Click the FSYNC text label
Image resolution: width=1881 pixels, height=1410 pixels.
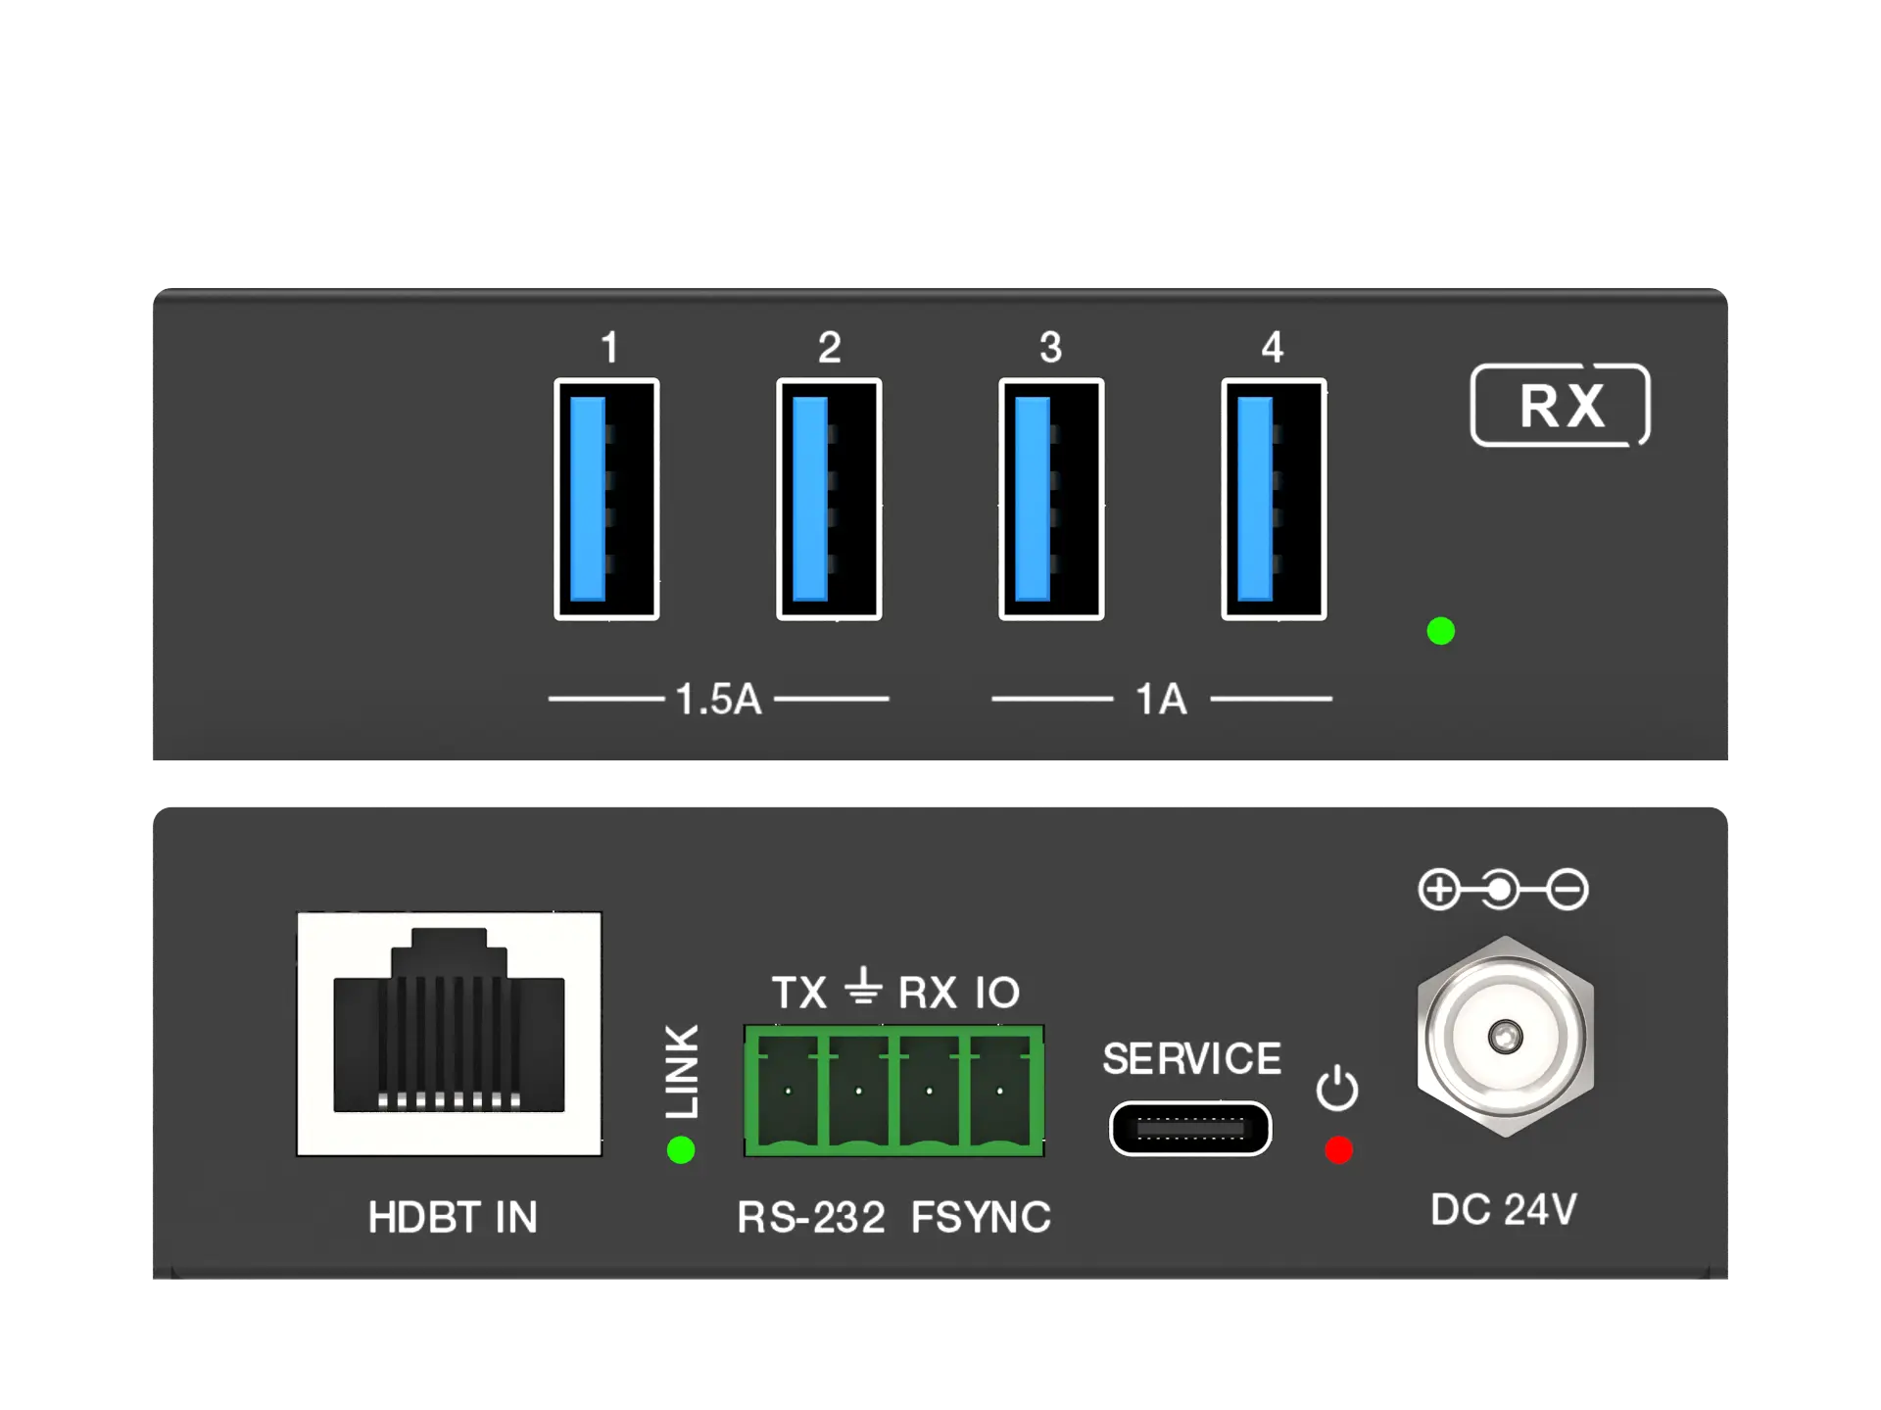981,1218
